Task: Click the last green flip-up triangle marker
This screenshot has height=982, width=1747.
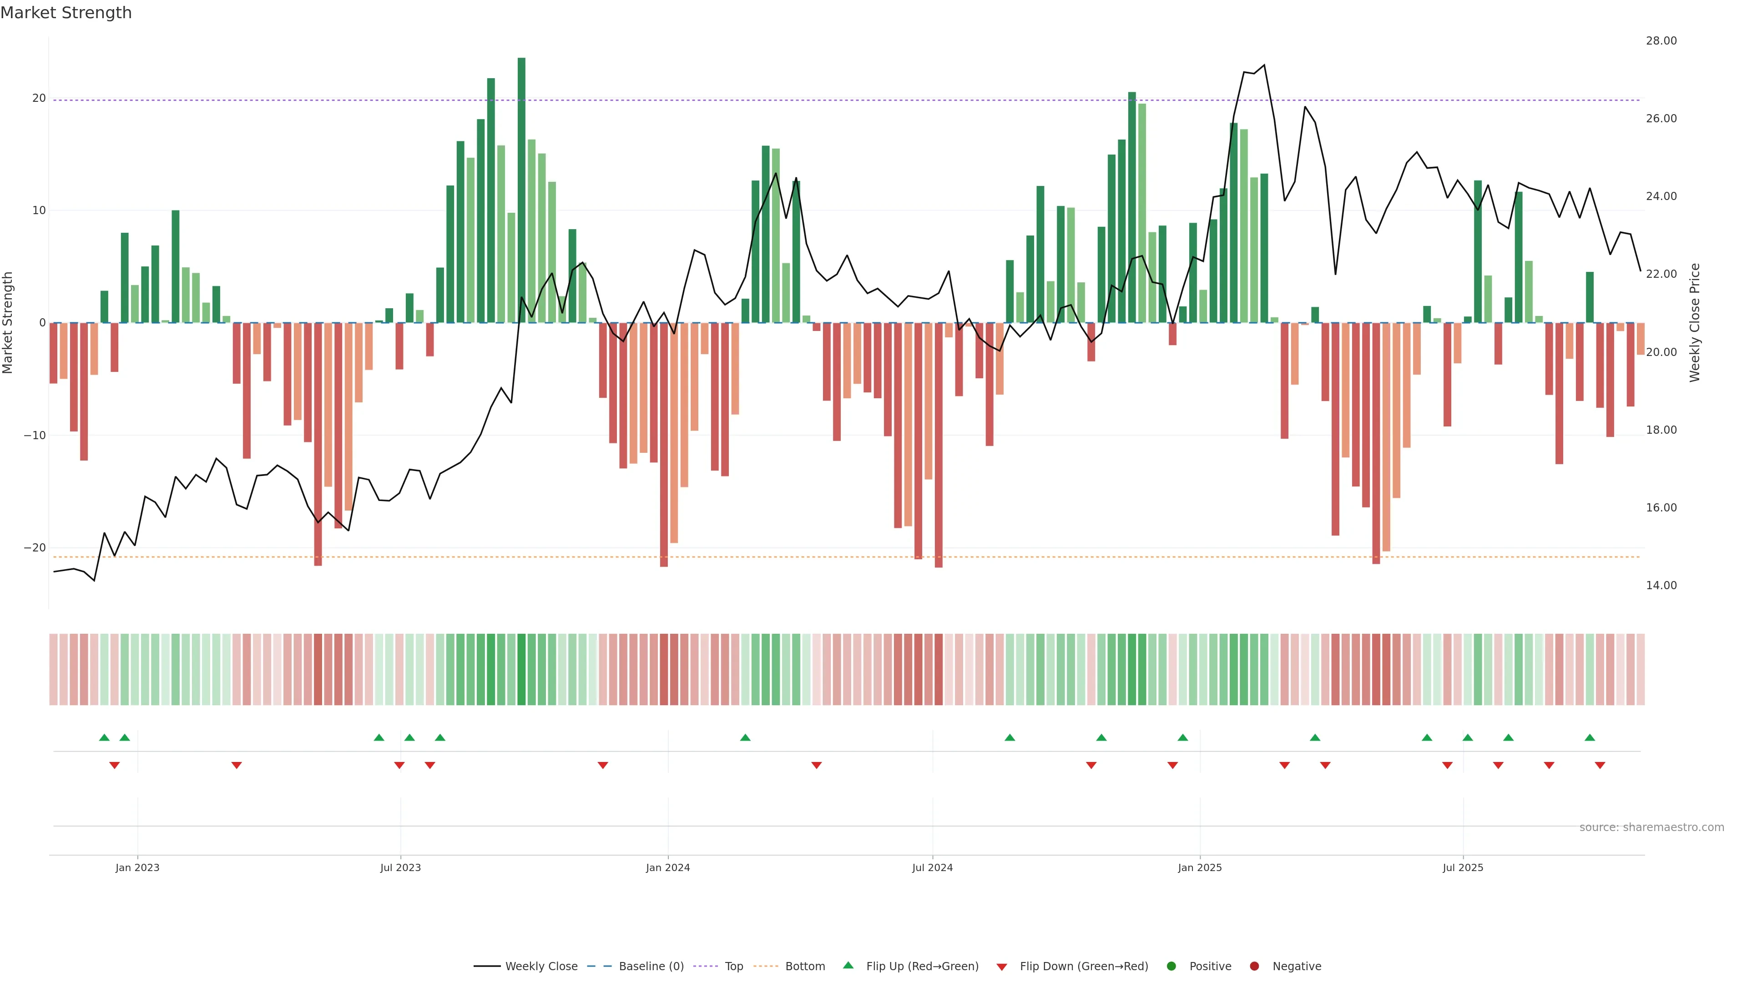Action: [1590, 737]
